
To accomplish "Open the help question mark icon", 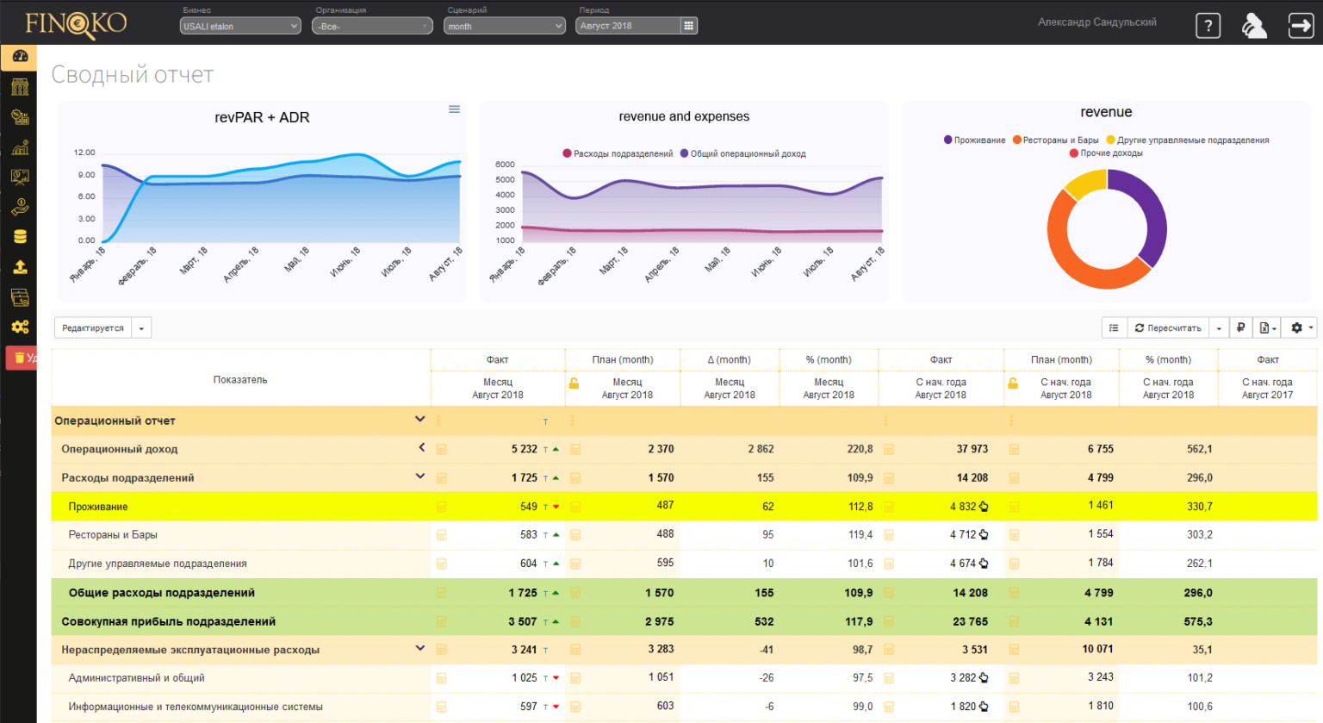I will [1208, 26].
